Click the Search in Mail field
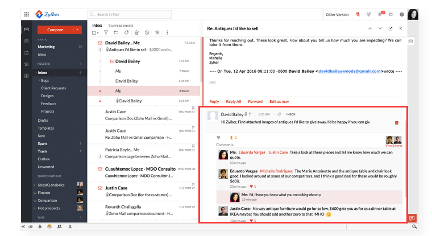This screenshot has width=432, height=236. [122, 14]
